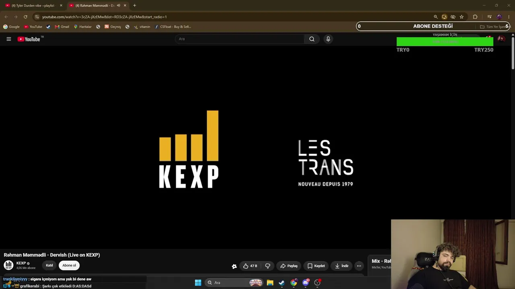Open the KEXP channel avatar

pyautogui.click(x=8, y=265)
